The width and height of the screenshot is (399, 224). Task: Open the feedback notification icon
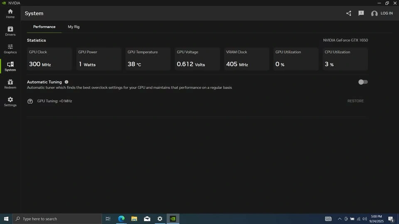tap(361, 13)
